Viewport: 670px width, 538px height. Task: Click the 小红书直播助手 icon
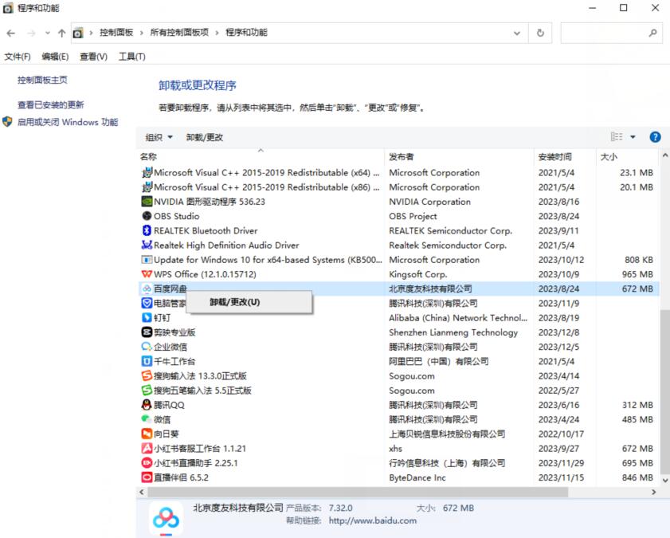click(x=147, y=463)
